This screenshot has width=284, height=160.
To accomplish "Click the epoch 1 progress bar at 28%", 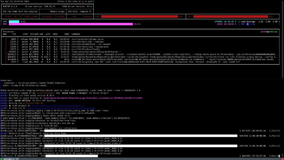I will pos(72,131).
